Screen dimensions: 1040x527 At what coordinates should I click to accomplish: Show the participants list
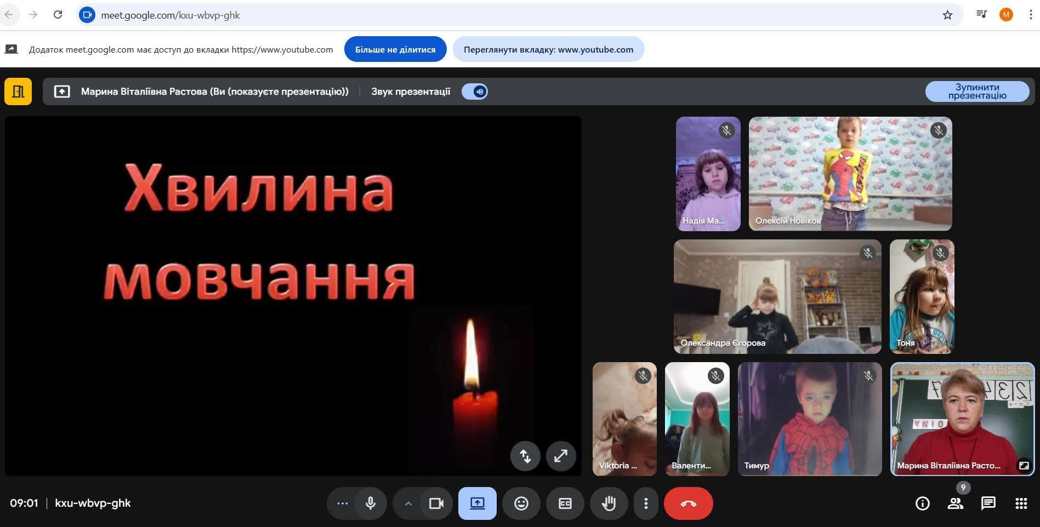[x=955, y=503]
